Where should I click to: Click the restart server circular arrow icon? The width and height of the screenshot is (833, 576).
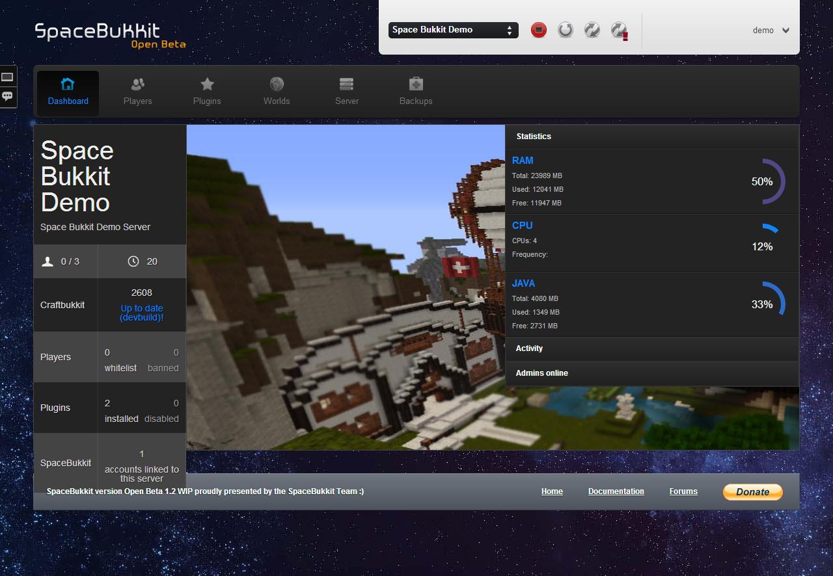pyautogui.click(x=566, y=30)
